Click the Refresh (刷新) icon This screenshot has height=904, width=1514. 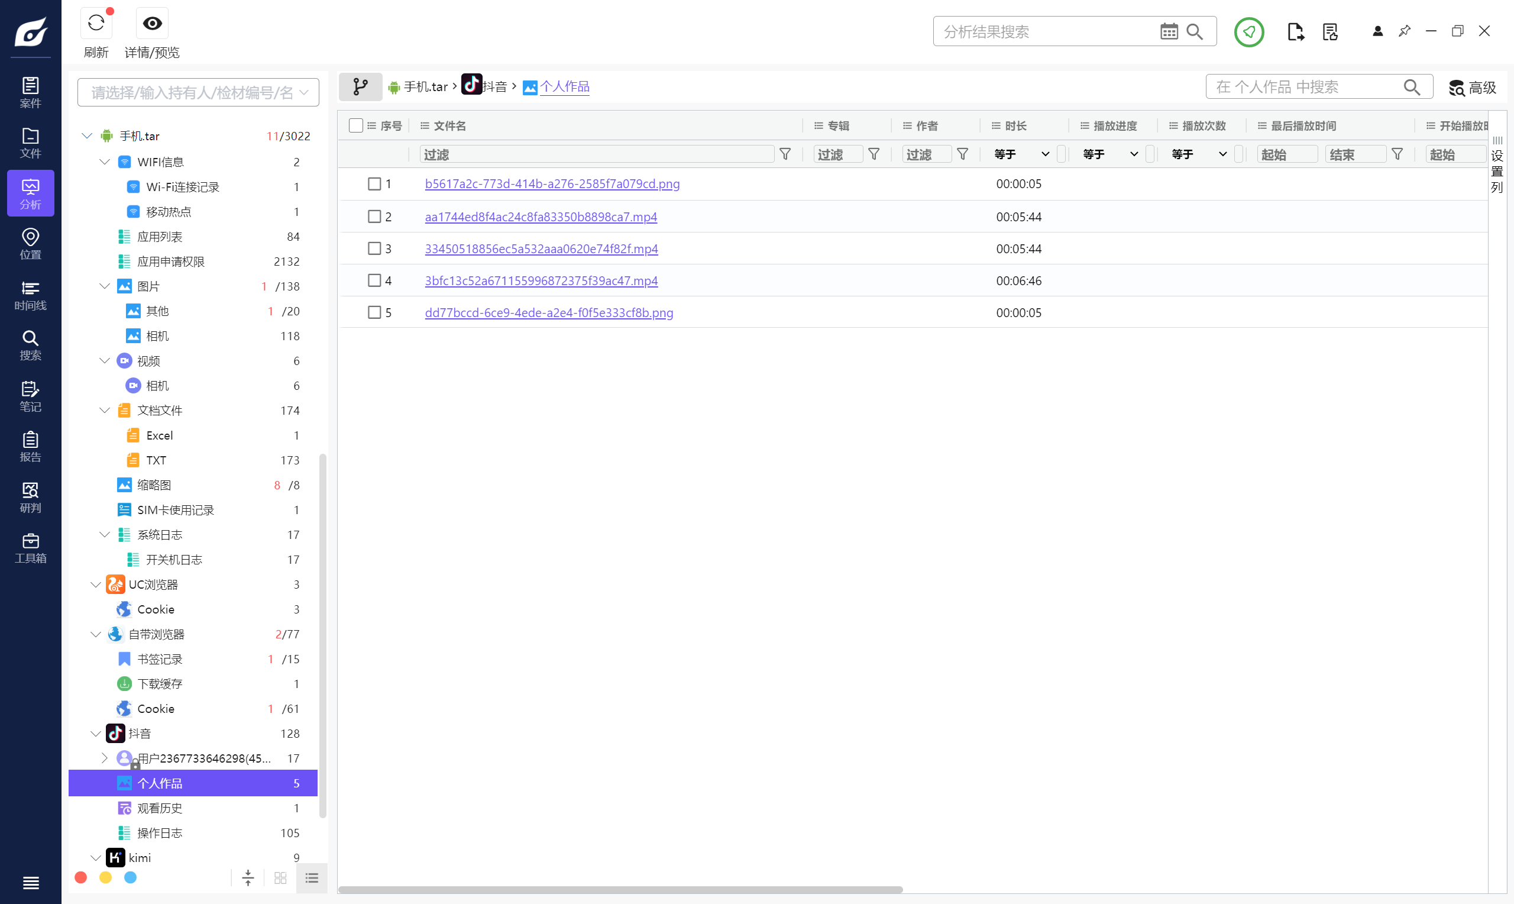click(96, 24)
